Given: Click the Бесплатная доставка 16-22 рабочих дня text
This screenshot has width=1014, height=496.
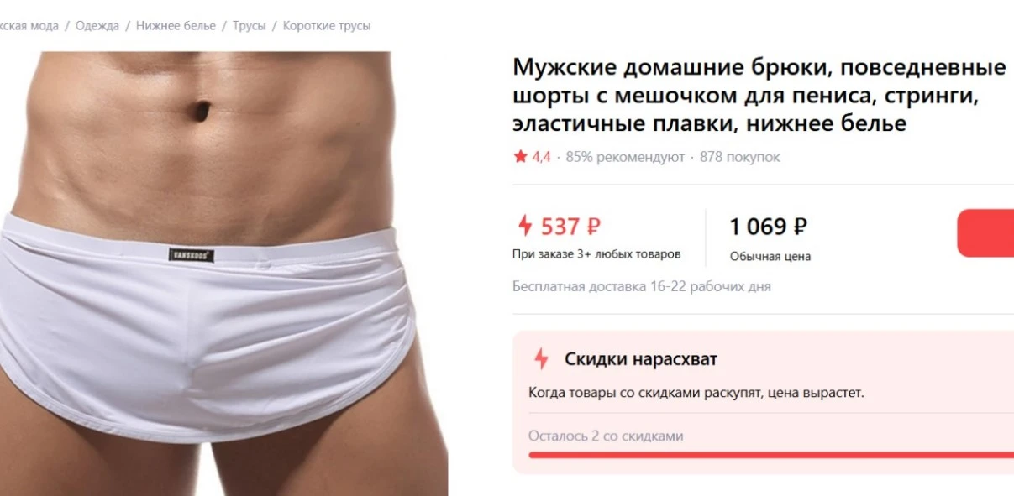Looking at the screenshot, I should (x=642, y=286).
